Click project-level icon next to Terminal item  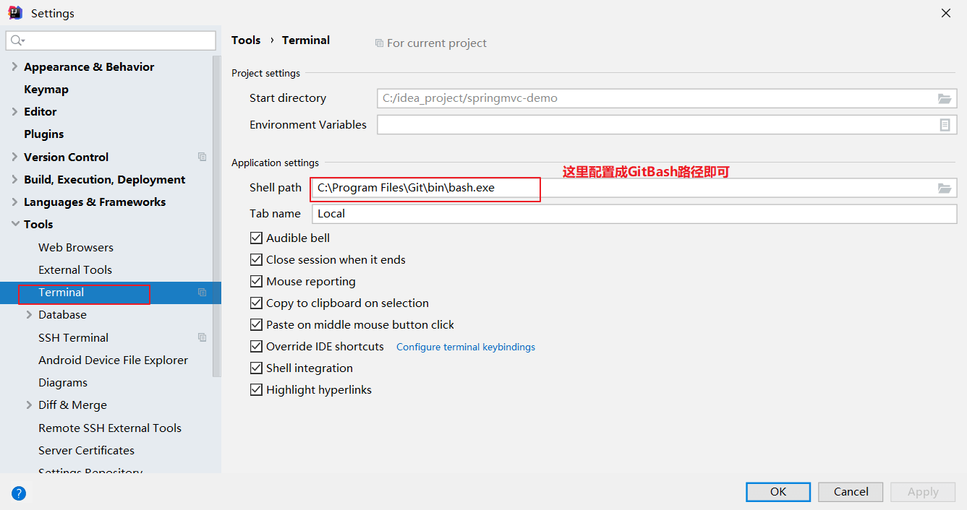[x=203, y=293]
